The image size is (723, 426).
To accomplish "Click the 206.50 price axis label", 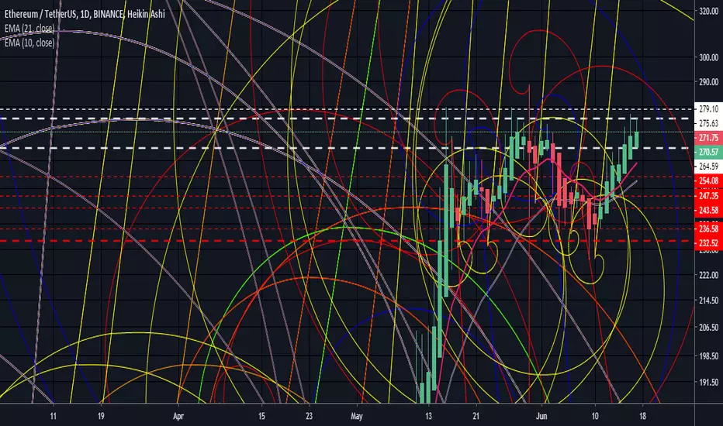I will coord(709,328).
